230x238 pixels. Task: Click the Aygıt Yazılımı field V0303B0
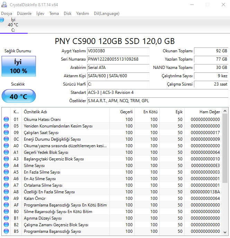coord(118,51)
